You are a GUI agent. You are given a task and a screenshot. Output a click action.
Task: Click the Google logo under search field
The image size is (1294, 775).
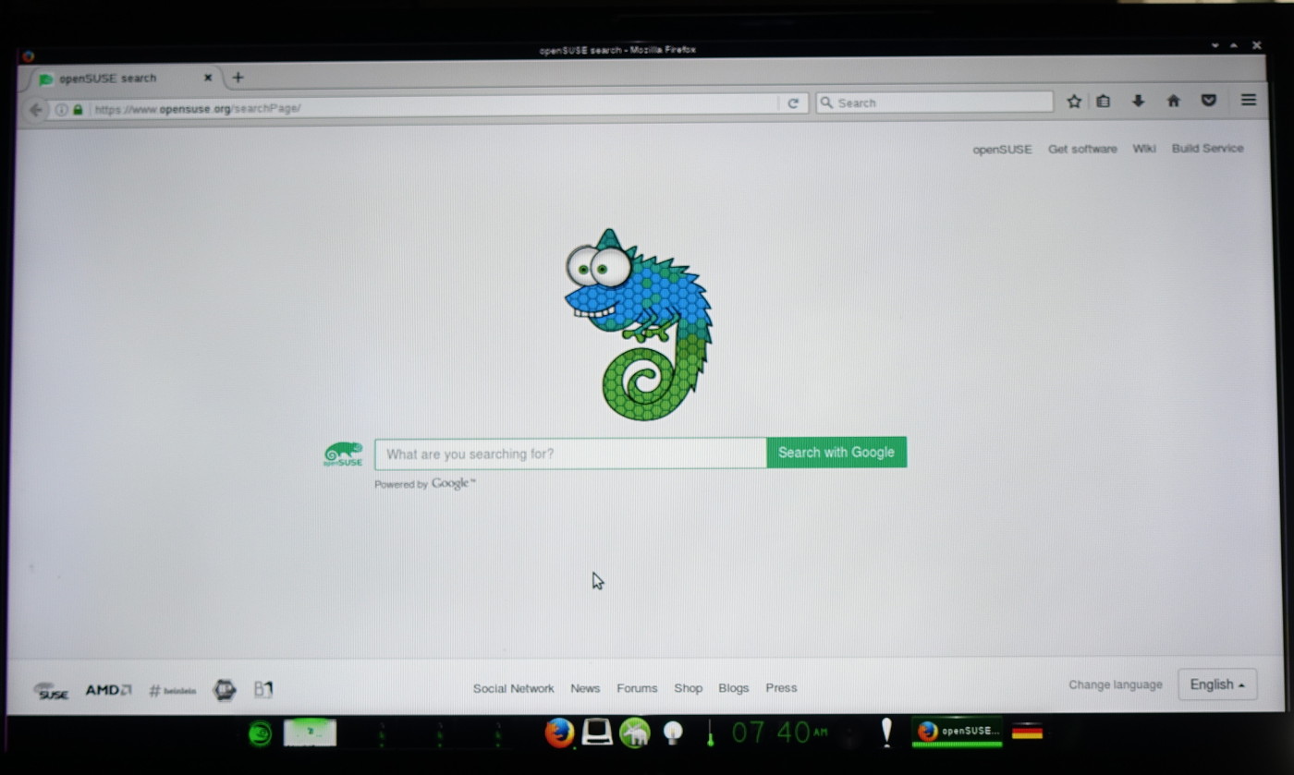point(453,483)
